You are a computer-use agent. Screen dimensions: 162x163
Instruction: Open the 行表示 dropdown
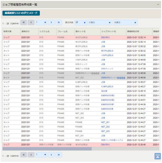pos(100,23)
